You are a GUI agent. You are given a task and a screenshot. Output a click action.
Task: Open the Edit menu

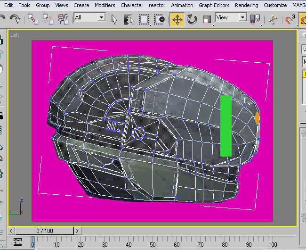coord(8,5)
